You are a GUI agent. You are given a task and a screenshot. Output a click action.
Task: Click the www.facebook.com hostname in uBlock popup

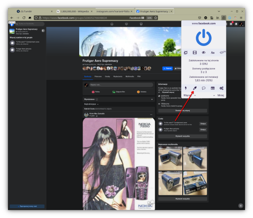[204, 23]
